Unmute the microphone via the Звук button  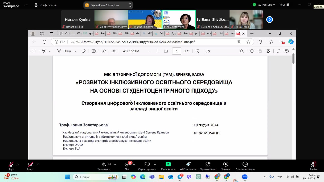(x=11, y=166)
